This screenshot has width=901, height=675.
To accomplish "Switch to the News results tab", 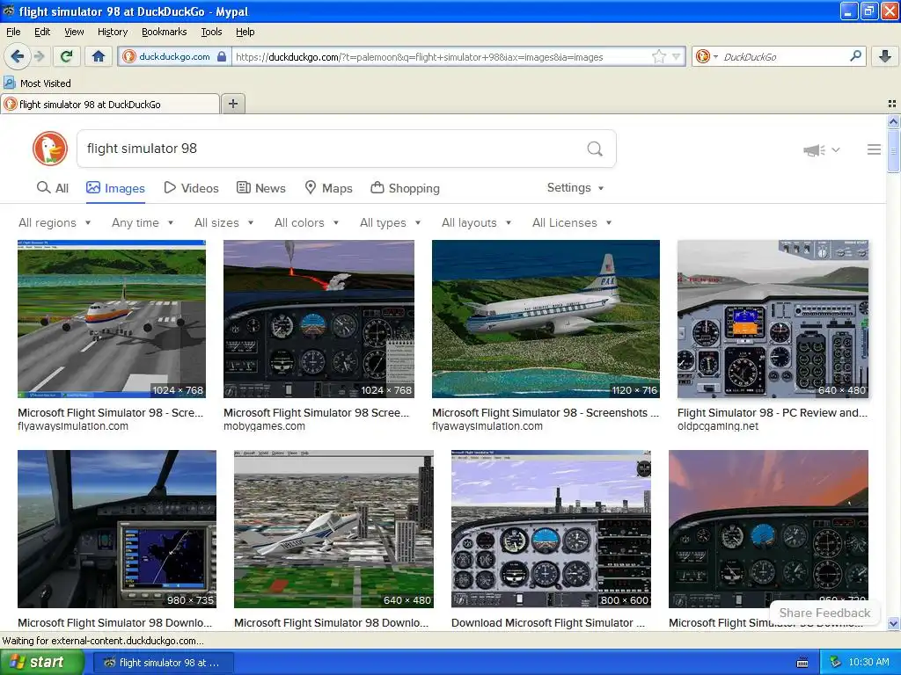I will [260, 188].
